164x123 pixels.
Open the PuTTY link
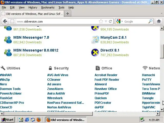pos(147,80)
